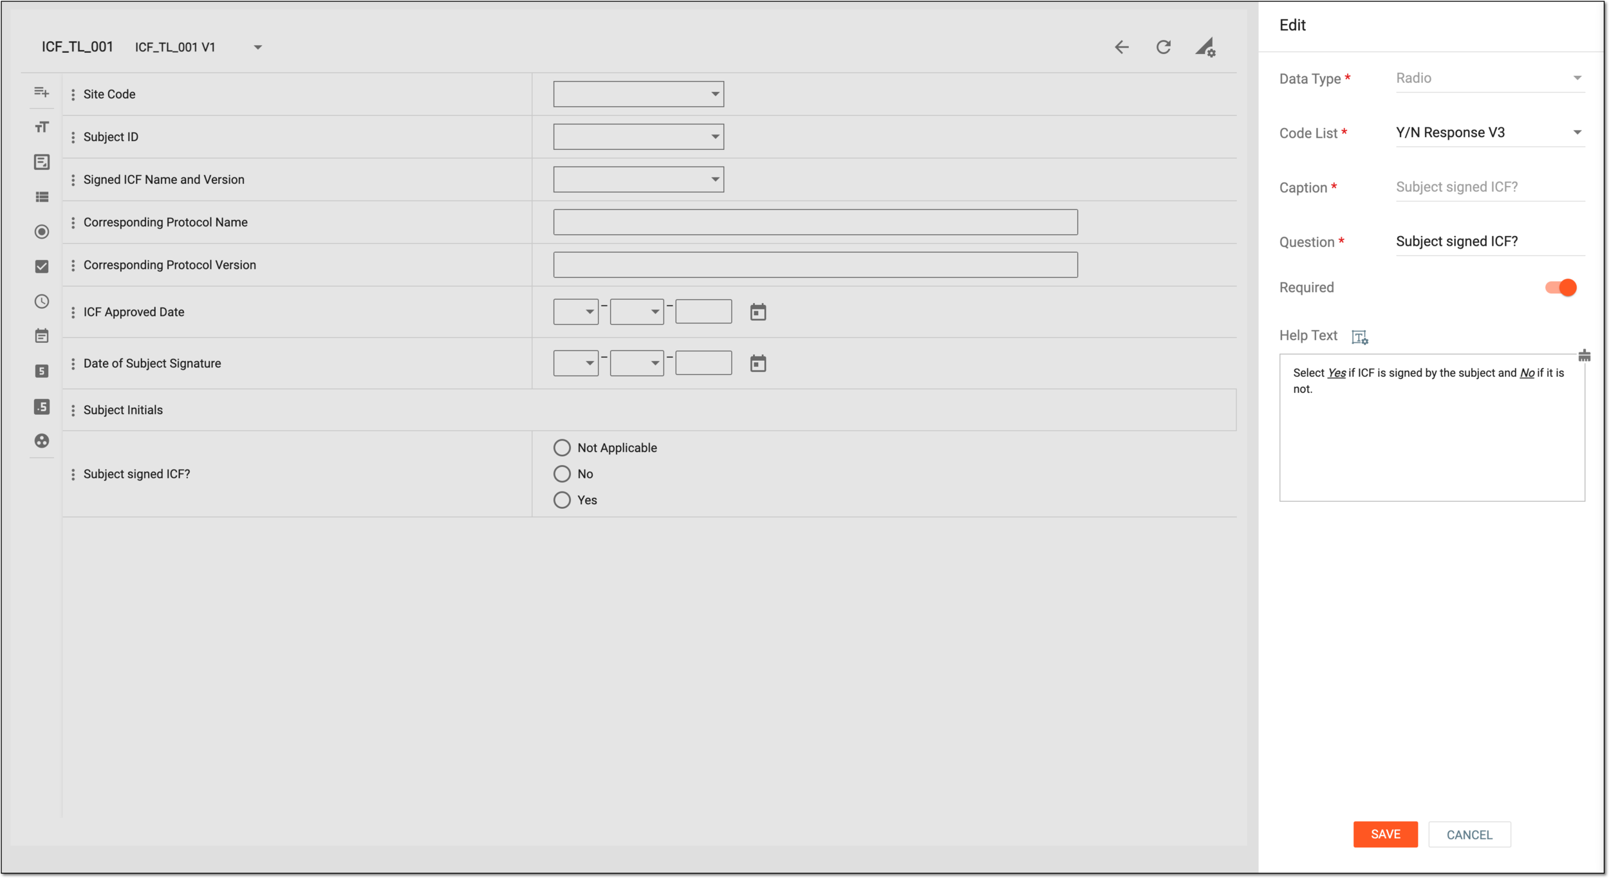This screenshot has width=1609, height=878.
Task: Select the checkbox field tool
Action: click(x=42, y=266)
